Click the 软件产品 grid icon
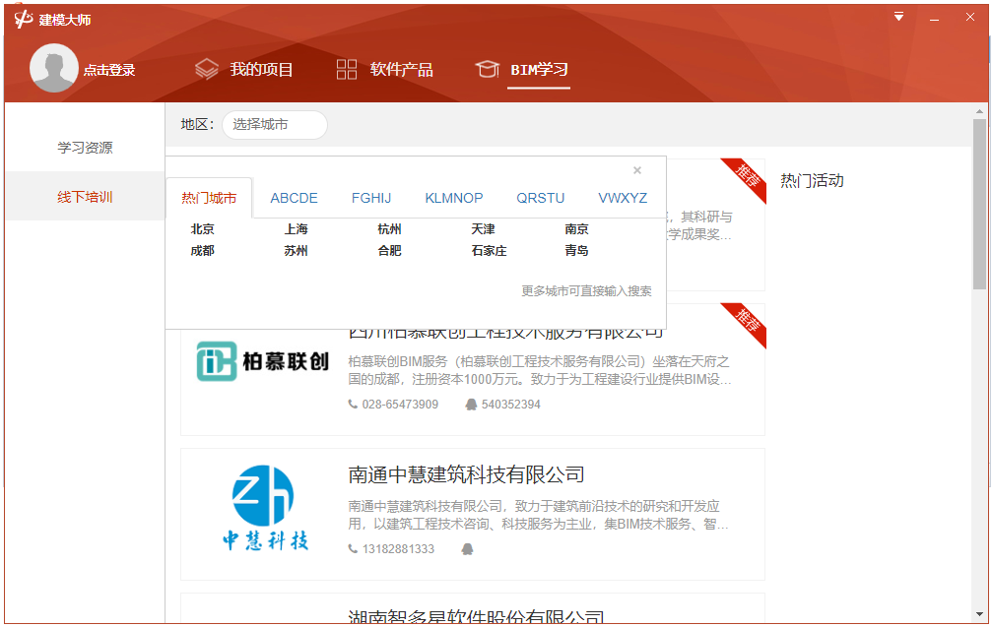992x627 pixels. [x=346, y=69]
